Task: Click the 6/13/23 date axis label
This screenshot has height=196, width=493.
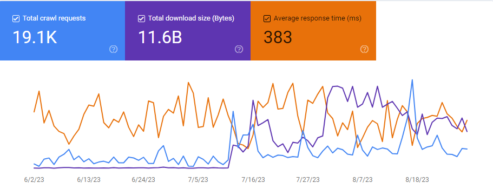Action: (x=89, y=180)
